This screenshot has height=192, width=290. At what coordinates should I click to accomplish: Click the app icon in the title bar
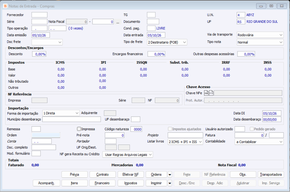5,6
